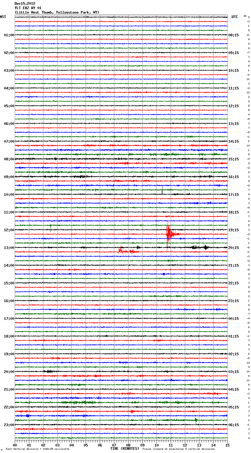251x453 pixels.
Task: Click the date header Dec15,2012
Action: [x=25, y=4]
